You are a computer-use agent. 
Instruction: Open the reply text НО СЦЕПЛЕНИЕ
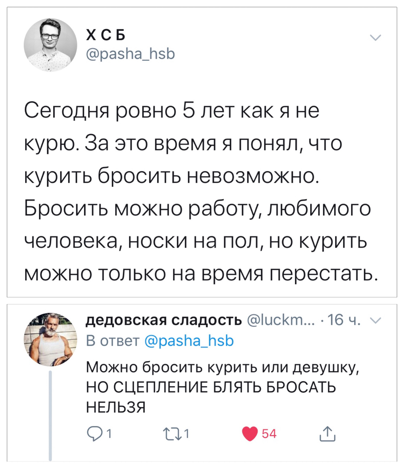211,387
